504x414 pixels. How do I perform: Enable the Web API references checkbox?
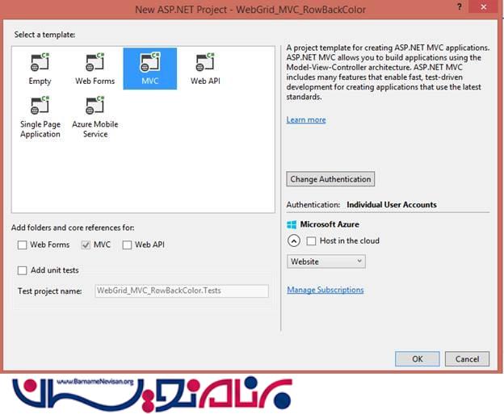pos(127,245)
